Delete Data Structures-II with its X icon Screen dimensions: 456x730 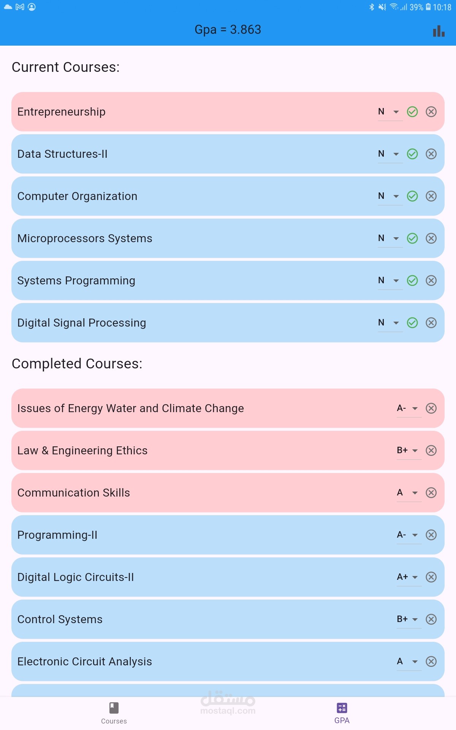tap(431, 154)
